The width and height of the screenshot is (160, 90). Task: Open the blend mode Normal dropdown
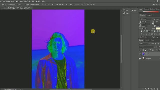(x=146, y=47)
